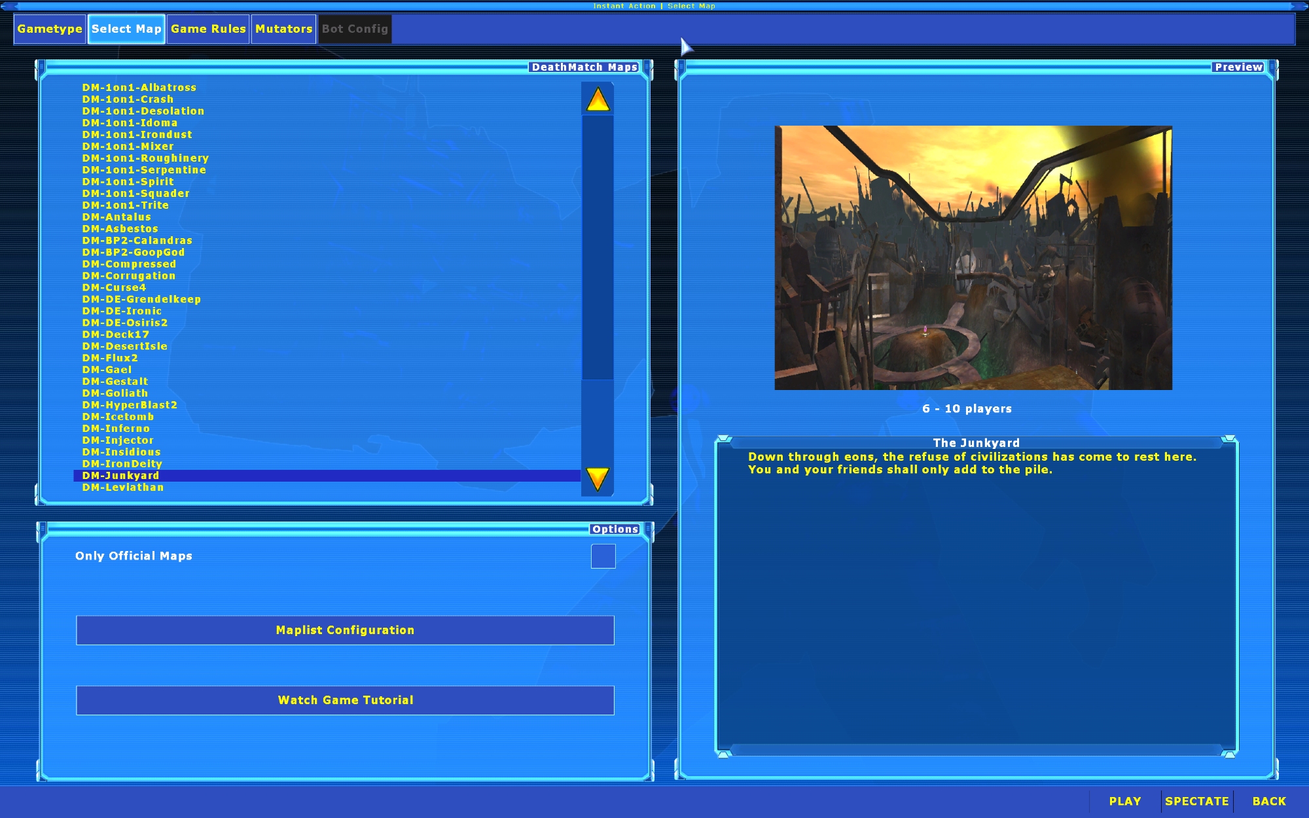The width and height of the screenshot is (1309, 818).
Task: Open the Mutators tab
Action: click(x=283, y=29)
